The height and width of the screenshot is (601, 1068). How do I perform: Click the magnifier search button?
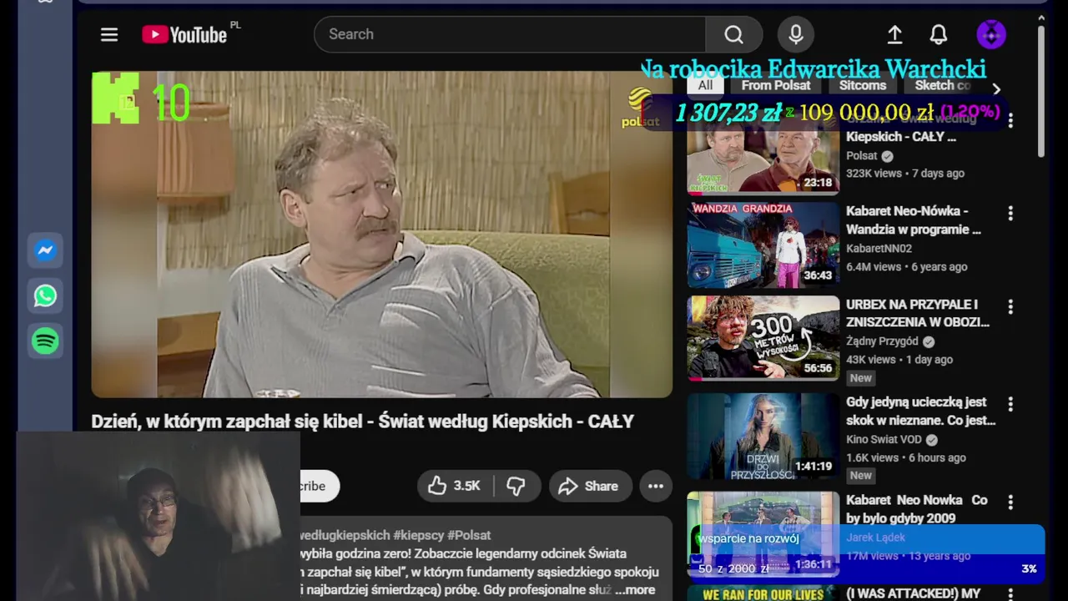click(x=733, y=34)
